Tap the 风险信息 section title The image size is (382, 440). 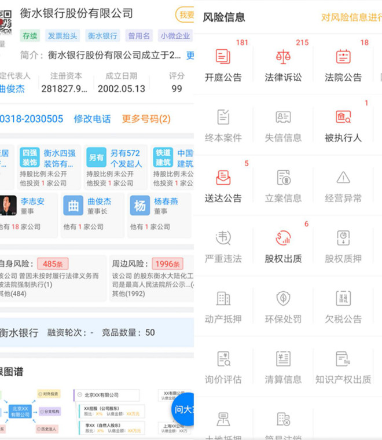[224, 17]
